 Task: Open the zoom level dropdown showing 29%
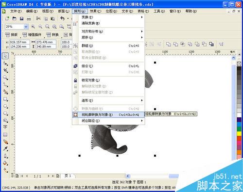26,27
